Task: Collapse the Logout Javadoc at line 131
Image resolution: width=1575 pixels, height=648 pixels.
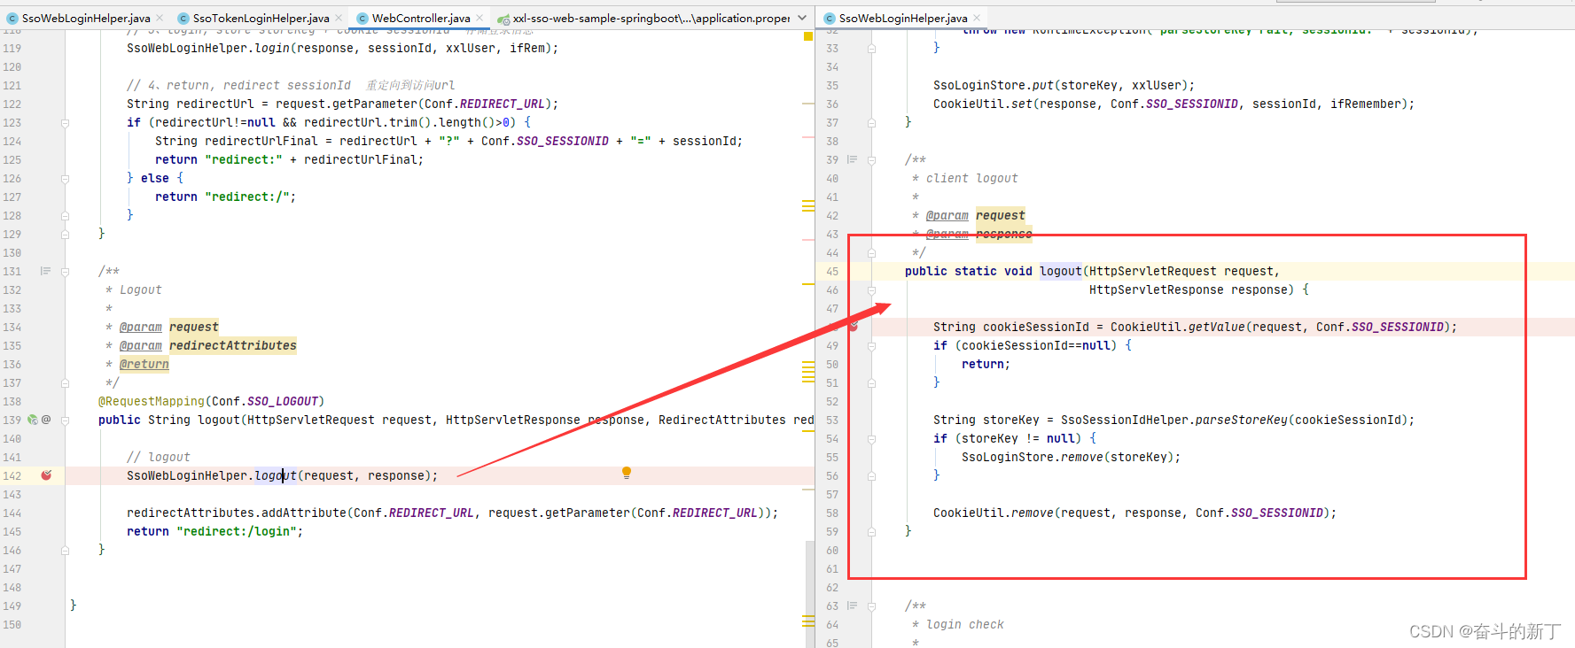Action: (66, 272)
